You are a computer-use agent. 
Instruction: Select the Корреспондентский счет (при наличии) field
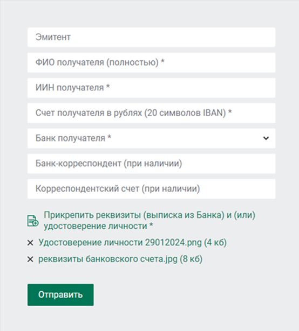tap(152, 189)
